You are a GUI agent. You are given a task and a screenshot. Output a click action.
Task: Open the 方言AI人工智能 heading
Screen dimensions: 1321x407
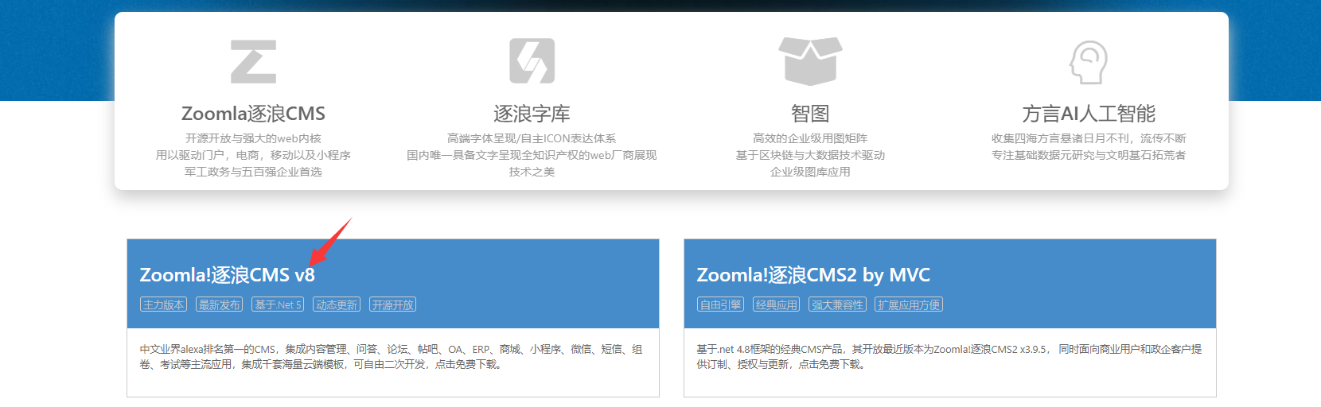coord(1089,114)
